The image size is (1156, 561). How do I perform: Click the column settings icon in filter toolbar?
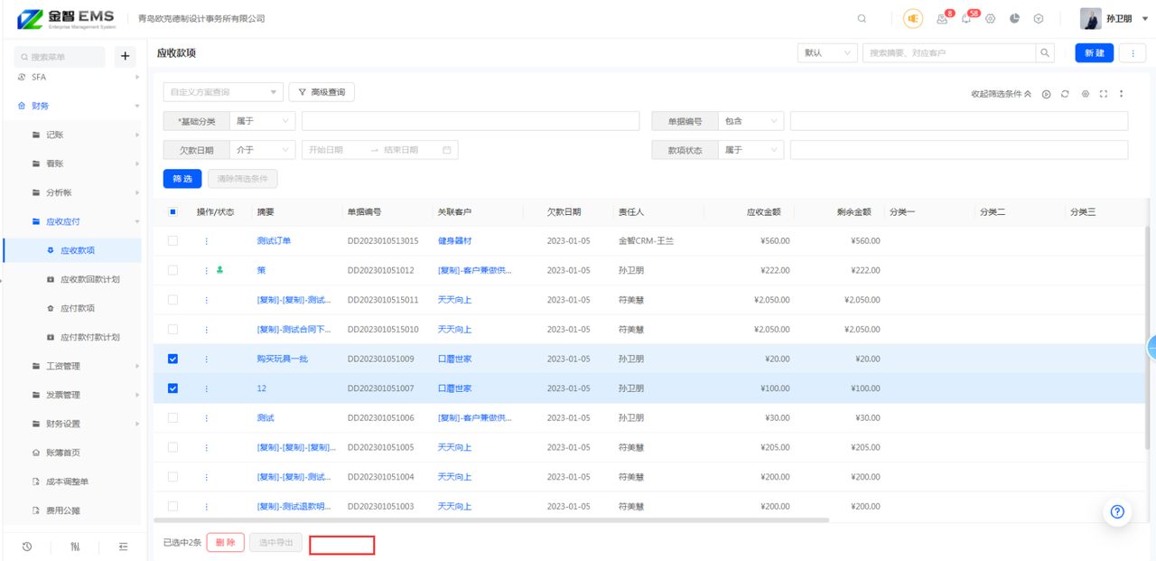coord(1085,94)
